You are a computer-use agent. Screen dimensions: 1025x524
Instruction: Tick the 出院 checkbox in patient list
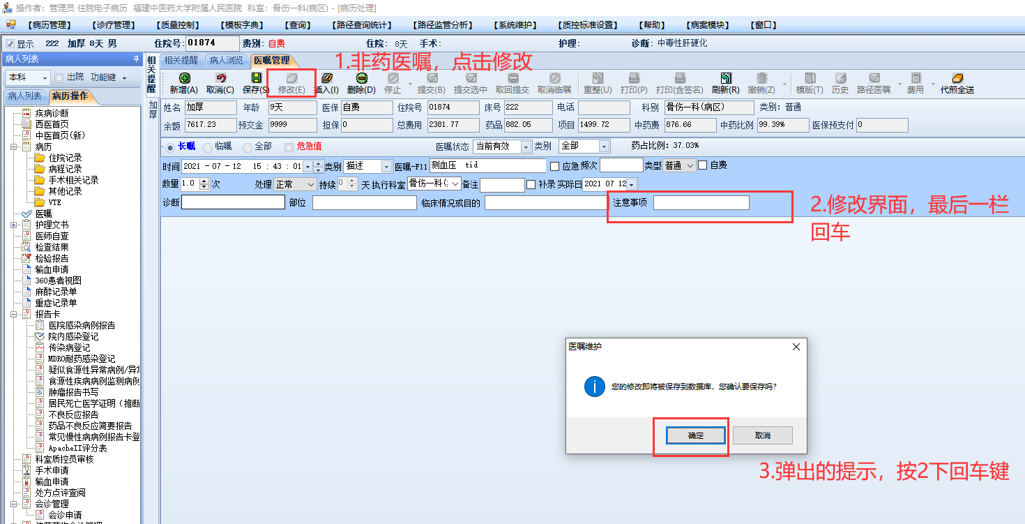(59, 77)
